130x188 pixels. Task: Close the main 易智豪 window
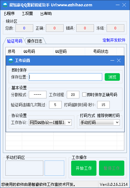coord(124,5)
